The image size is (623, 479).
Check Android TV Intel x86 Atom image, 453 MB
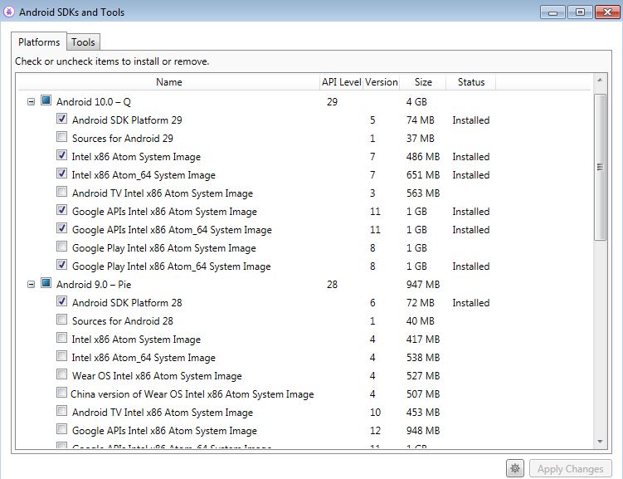pos(61,411)
